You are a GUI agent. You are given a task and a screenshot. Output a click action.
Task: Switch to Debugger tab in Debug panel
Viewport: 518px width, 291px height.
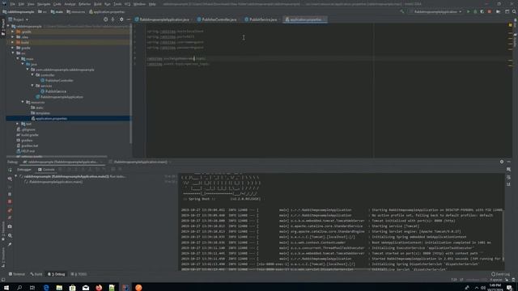pos(23,170)
